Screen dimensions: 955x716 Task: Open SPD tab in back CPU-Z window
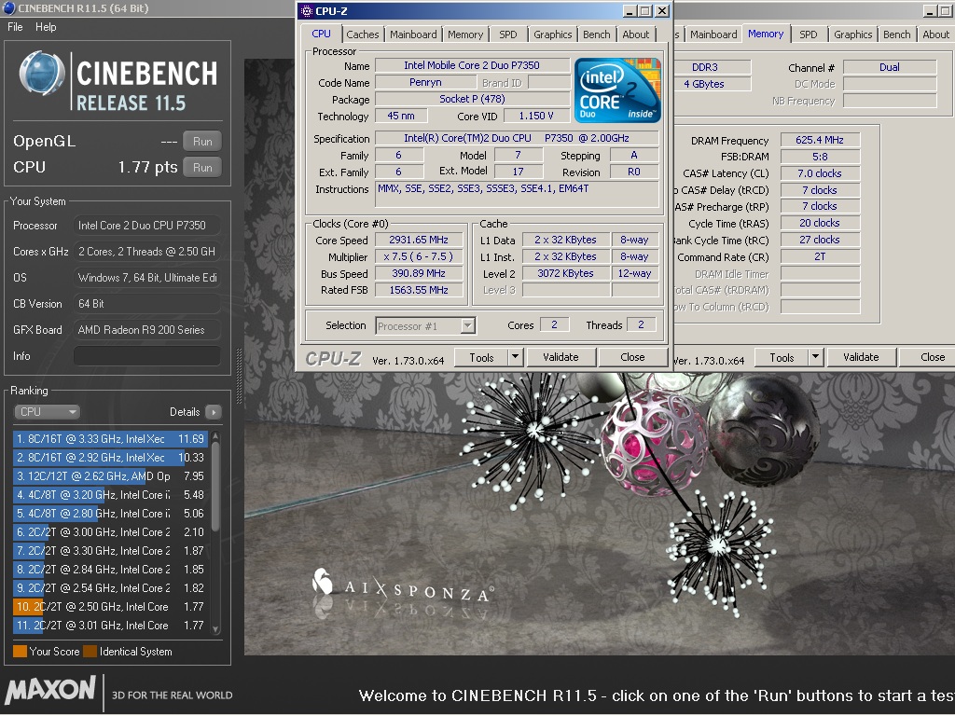coord(809,34)
